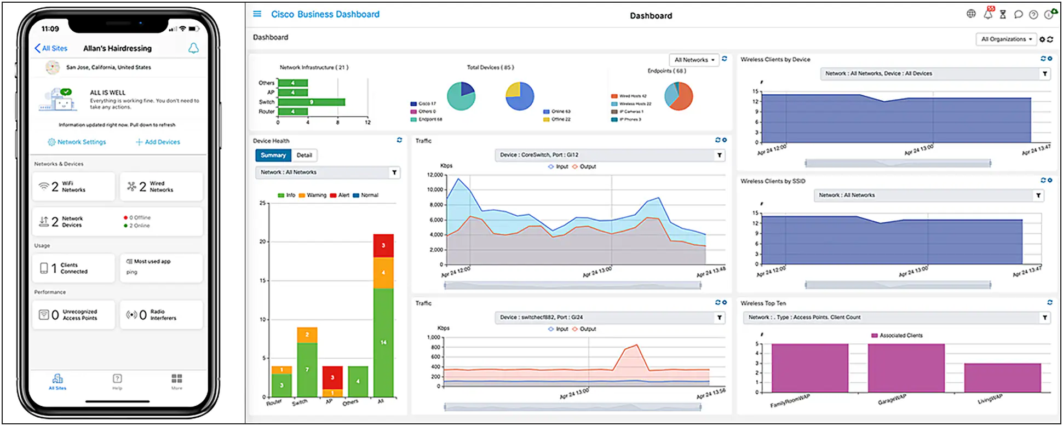Screen dimensions: 1063x426
Task: Click the notification bell with red badge
Action: click(x=988, y=14)
